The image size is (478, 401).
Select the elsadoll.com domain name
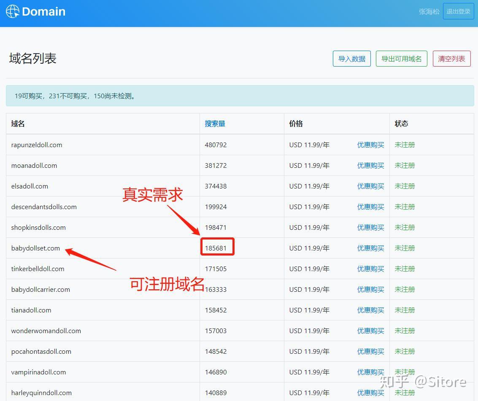click(x=30, y=186)
